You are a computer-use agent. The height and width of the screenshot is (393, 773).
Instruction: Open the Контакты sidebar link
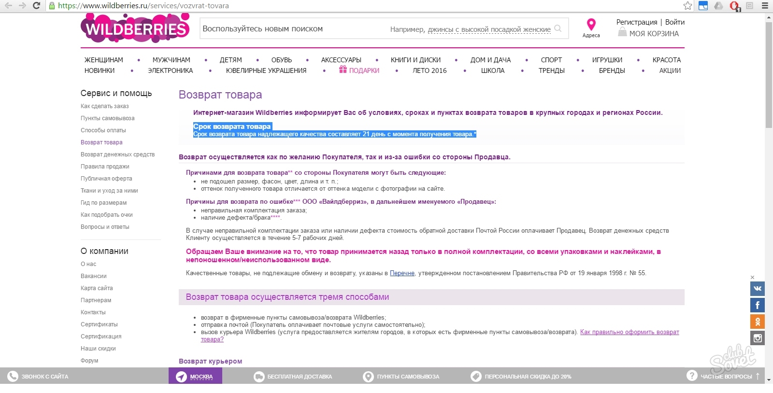tap(93, 312)
